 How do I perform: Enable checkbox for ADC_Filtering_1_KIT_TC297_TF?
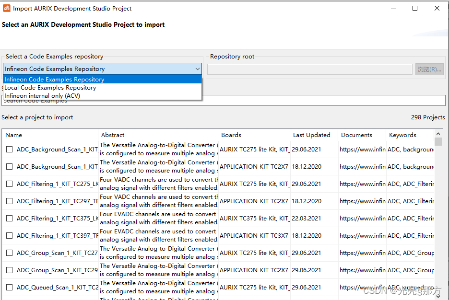10,201
